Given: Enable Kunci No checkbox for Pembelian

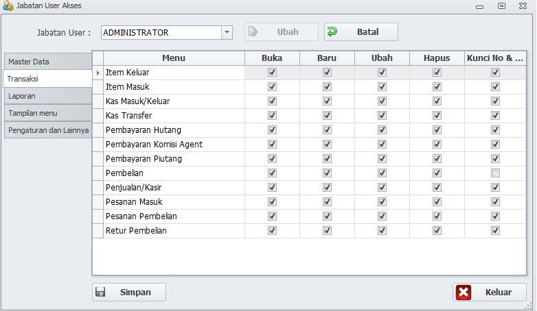Looking at the screenshot, I should 495,173.
